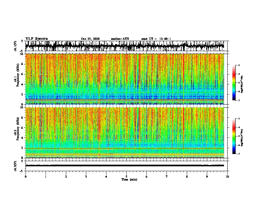Select the ch.2 "Frequency (kHz)" axis label

pos(18,129)
